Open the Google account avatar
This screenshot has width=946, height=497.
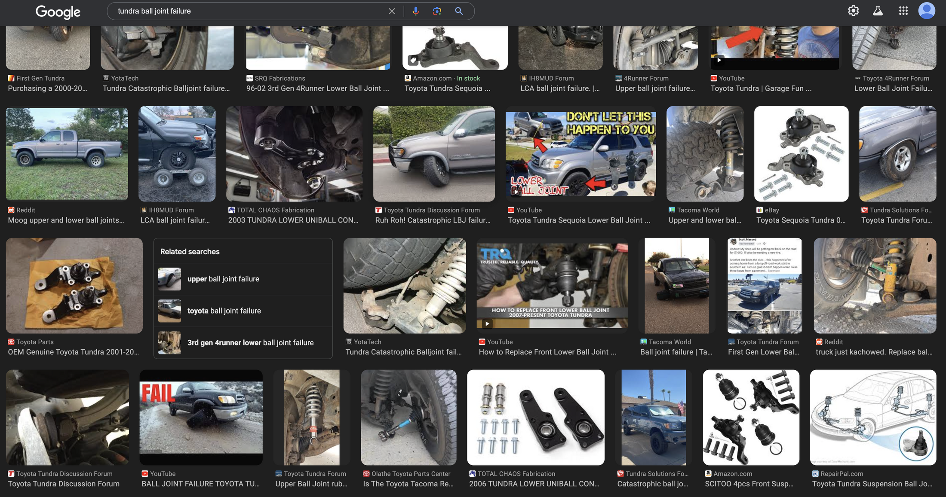pyautogui.click(x=927, y=11)
